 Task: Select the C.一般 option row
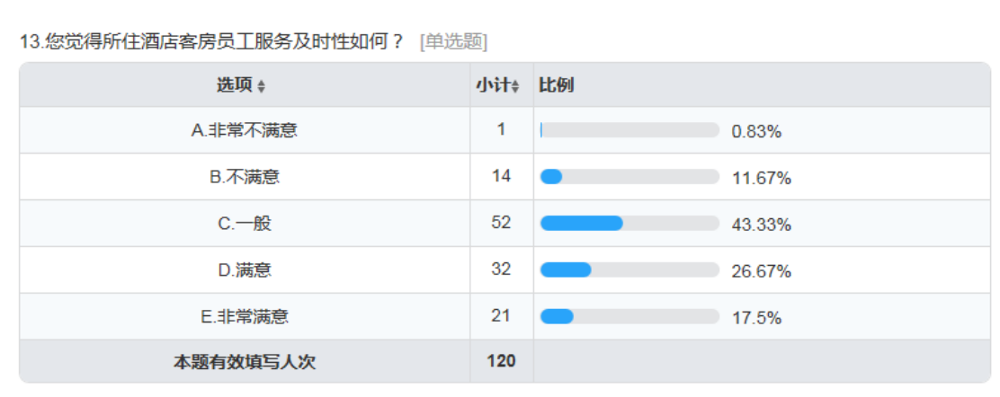click(x=505, y=224)
